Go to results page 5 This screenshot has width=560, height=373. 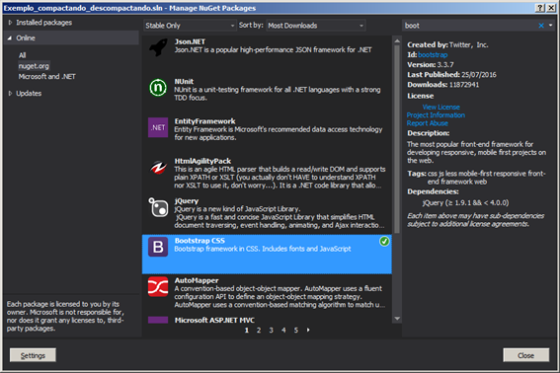pos(296,331)
